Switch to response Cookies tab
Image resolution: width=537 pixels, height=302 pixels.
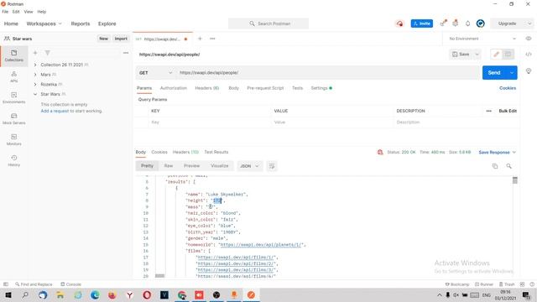(x=159, y=152)
